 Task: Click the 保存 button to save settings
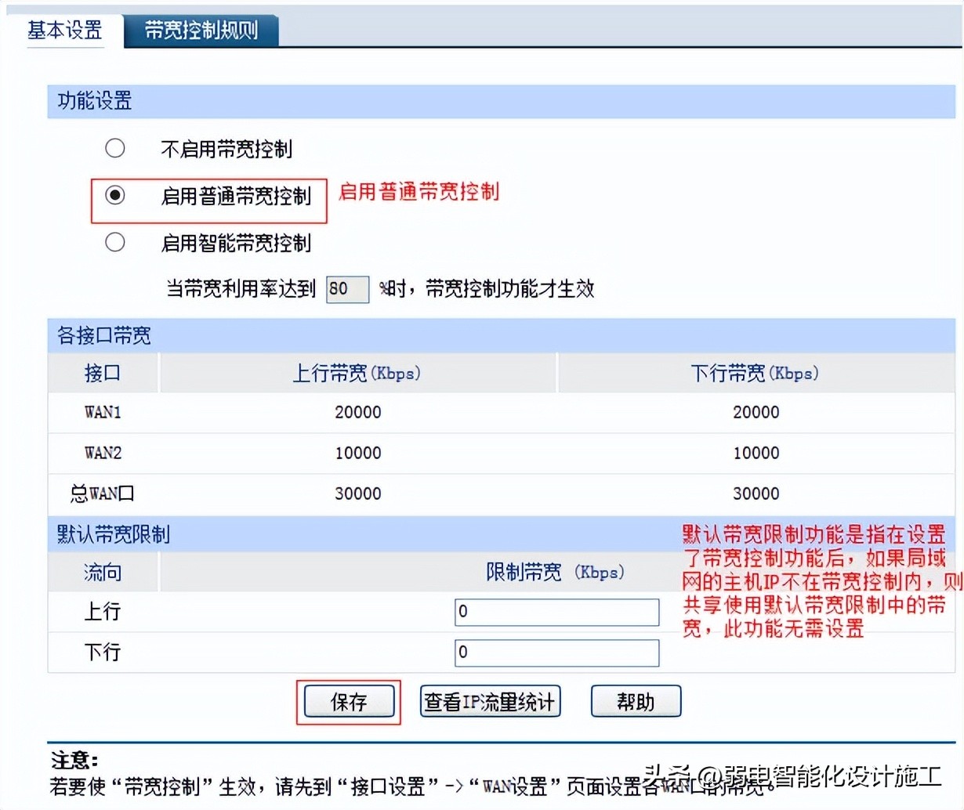point(348,702)
